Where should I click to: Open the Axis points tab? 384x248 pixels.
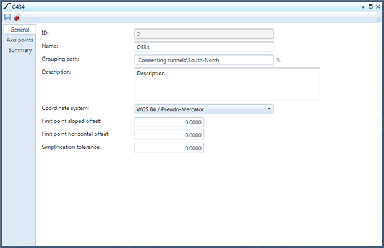(x=20, y=40)
